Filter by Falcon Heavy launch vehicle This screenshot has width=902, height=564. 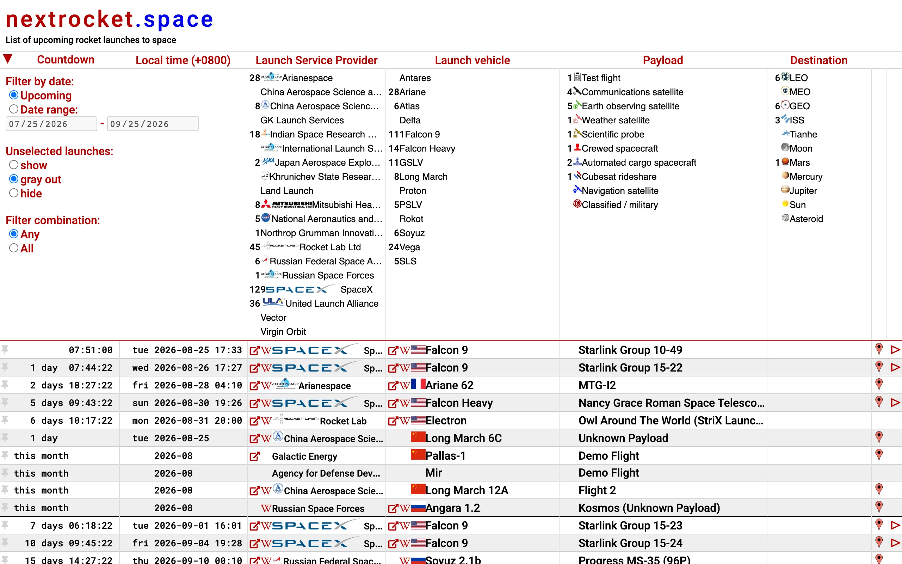pyautogui.click(x=427, y=148)
